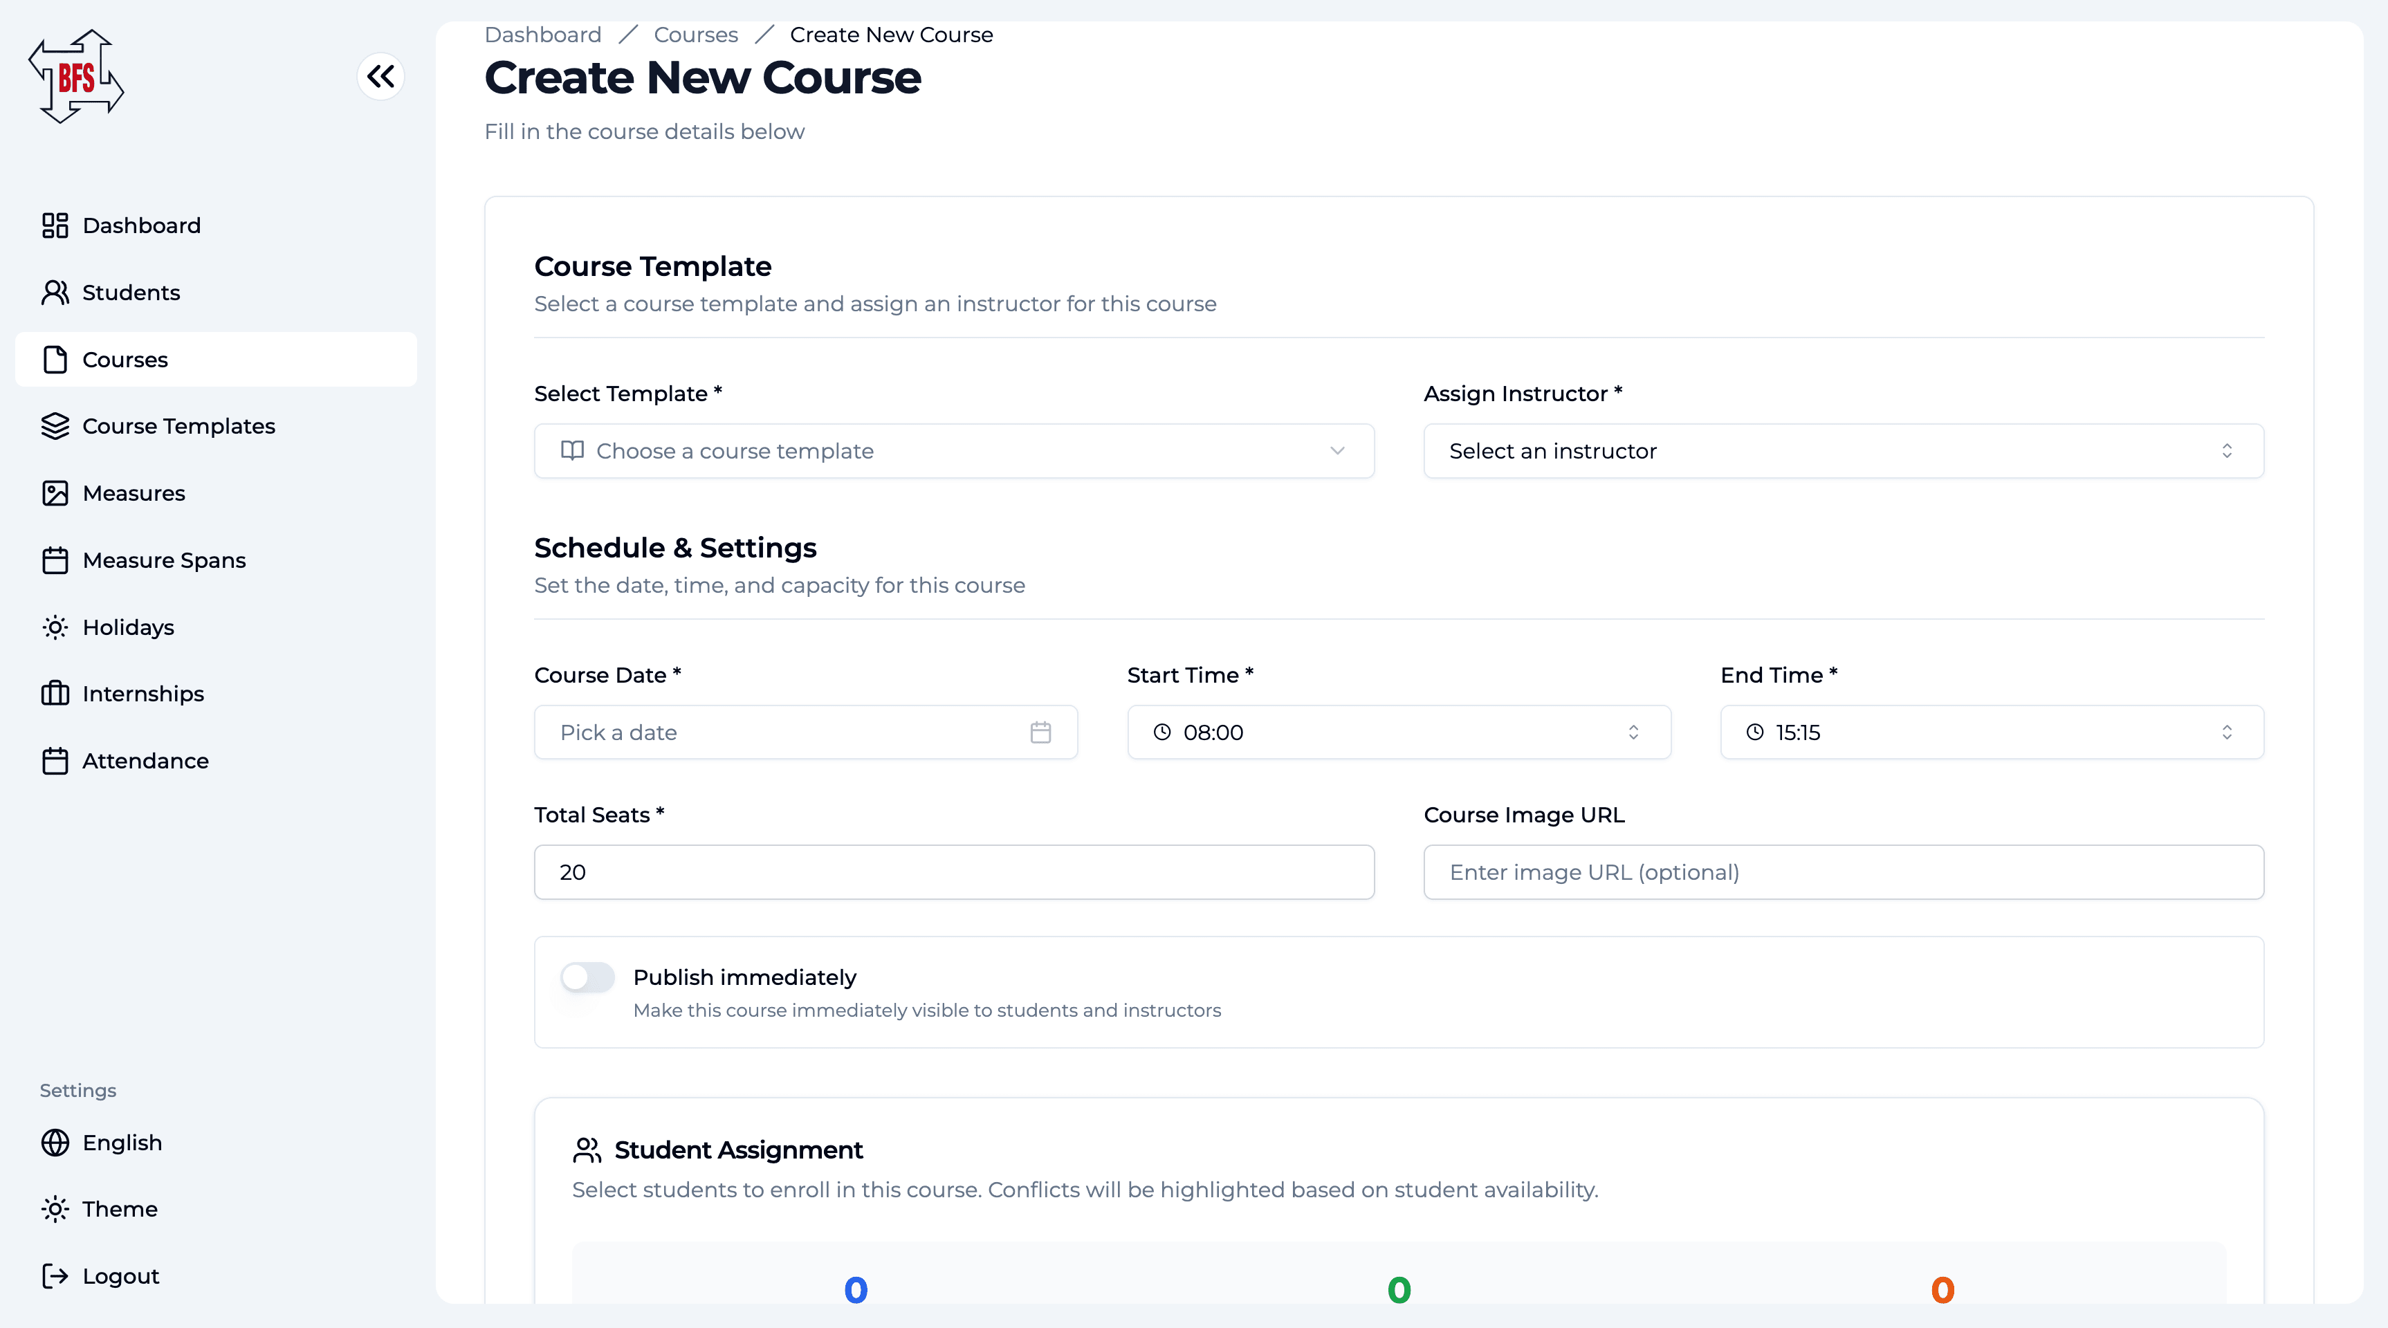Click the Attendance calendar icon
The height and width of the screenshot is (1328, 2388).
[55, 761]
